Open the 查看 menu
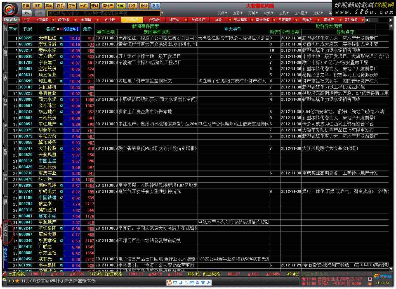This screenshot has height=289, width=396. pyautogui.click(x=238, y=13)
